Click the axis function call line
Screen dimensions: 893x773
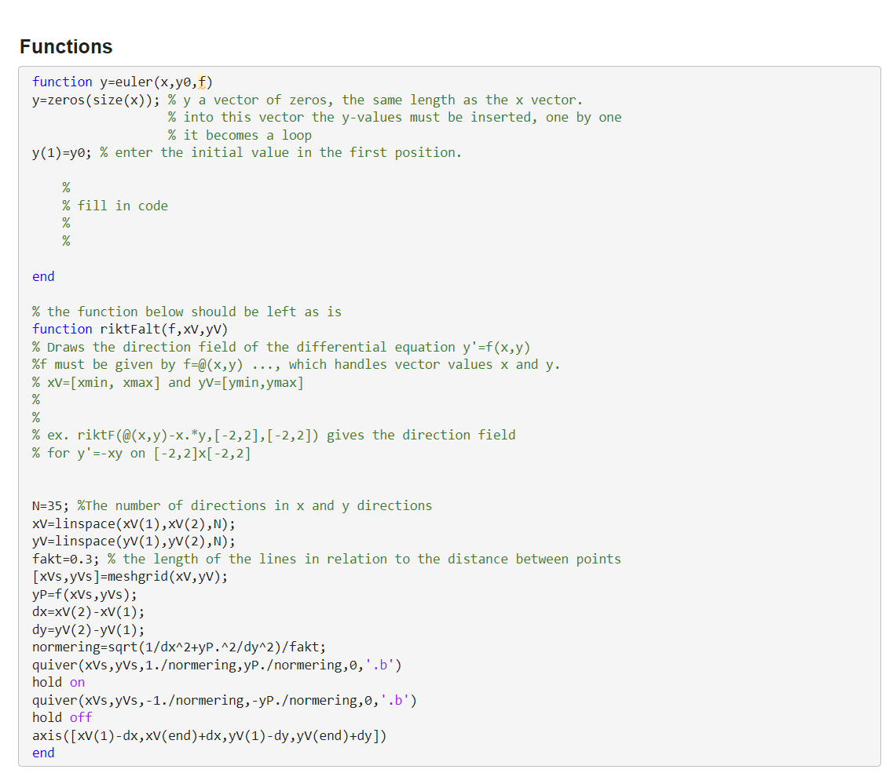pyautogui.click(x=208, y=735)
